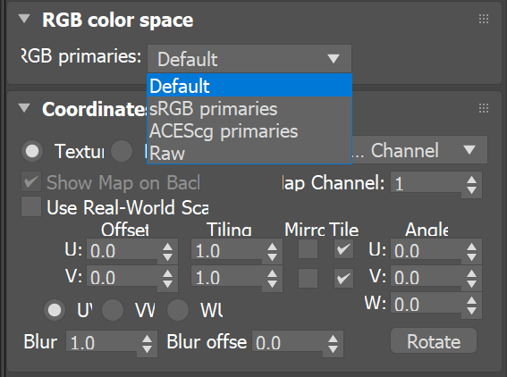
Task: Enable the U Mirror checkbox
Action: (x=308, y=249)
